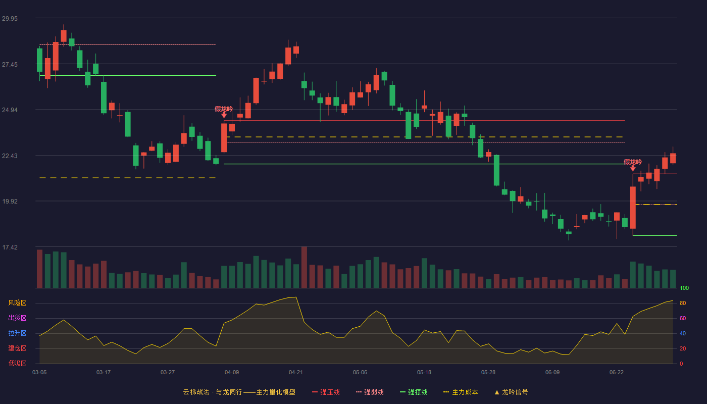This screenshot has width=707, height=404.
Task: Toggle the 龙吟信号 legend entry
Action: coord(511,392)
